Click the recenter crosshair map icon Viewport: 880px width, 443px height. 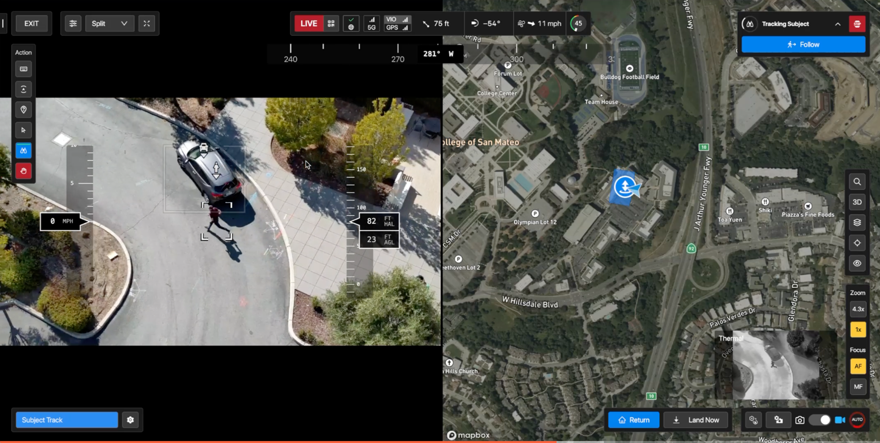pos(857,243)
